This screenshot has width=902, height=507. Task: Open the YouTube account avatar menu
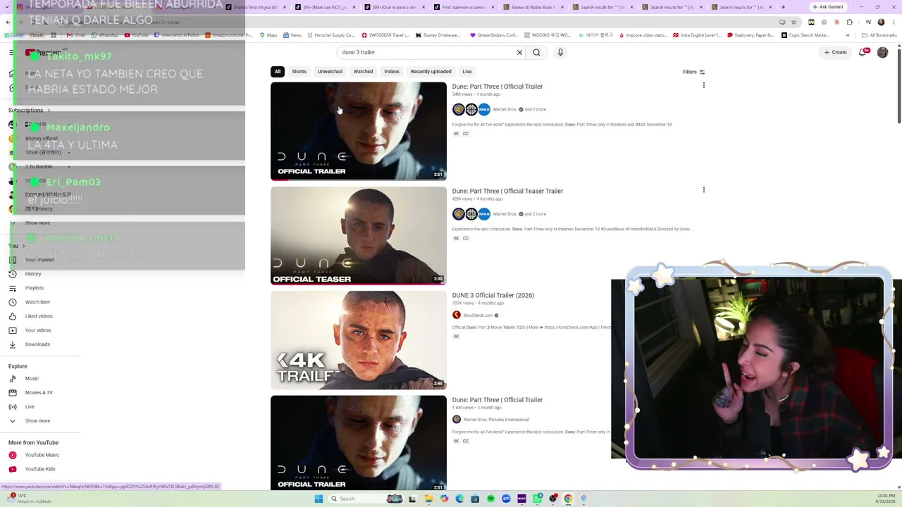point(882,52)
